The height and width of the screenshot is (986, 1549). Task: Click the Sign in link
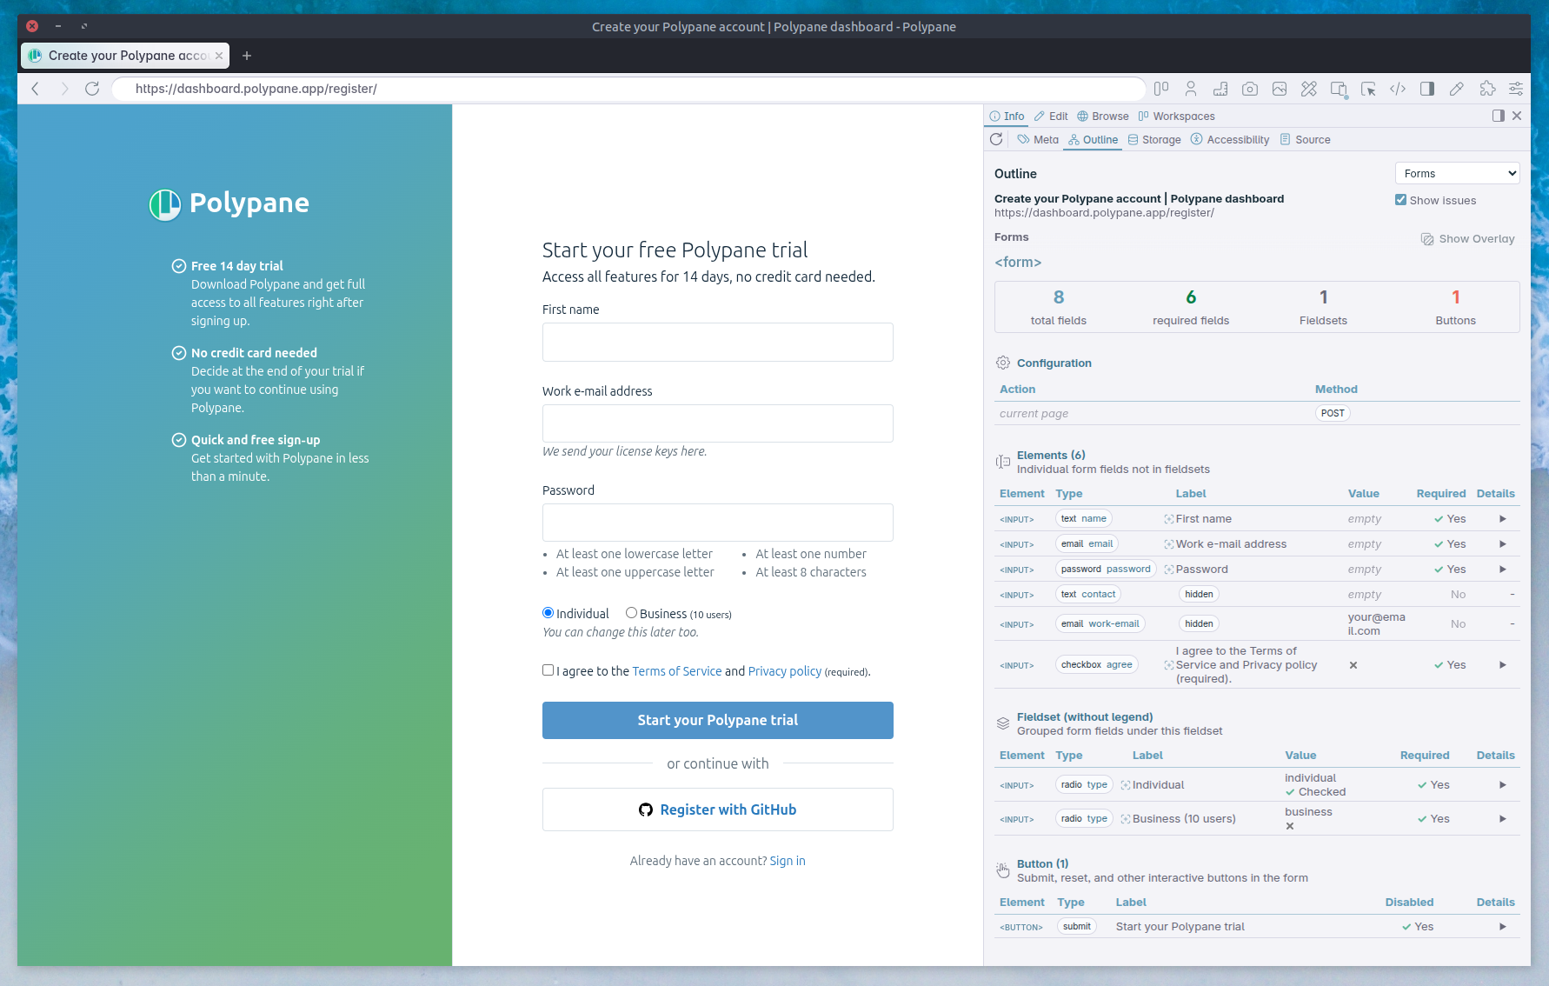coord(788,861)
